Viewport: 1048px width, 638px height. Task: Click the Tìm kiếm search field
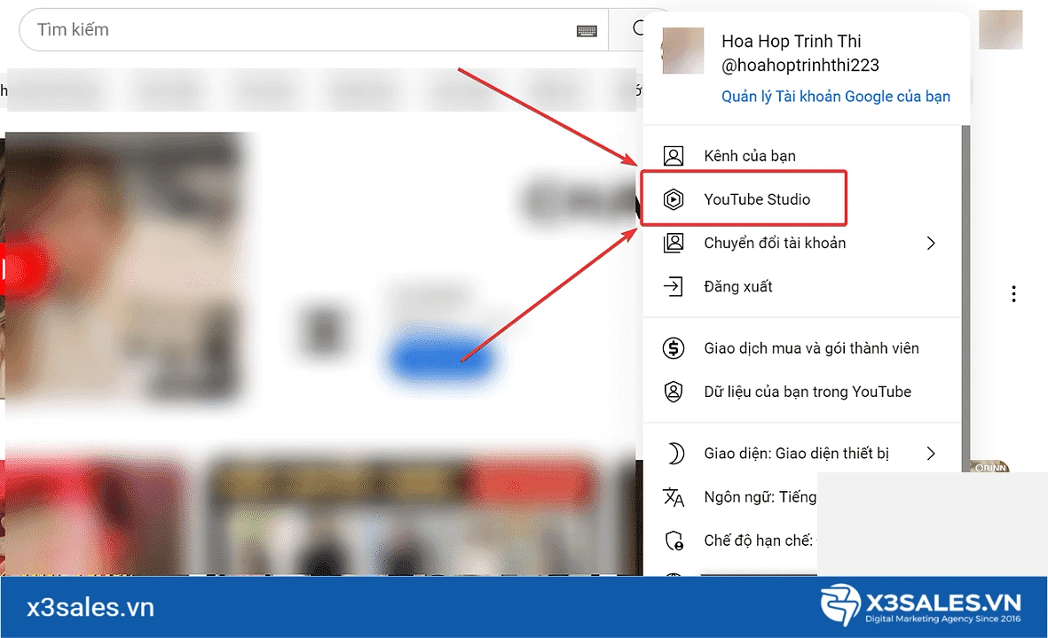click(x=313, y=30)
